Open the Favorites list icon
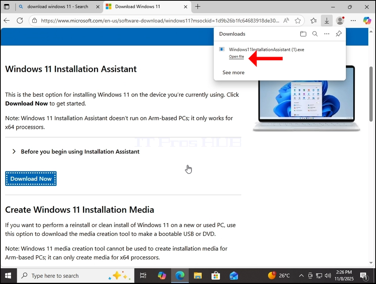The height and width of the screenshot is (284, 376). [x=314, y=21]
